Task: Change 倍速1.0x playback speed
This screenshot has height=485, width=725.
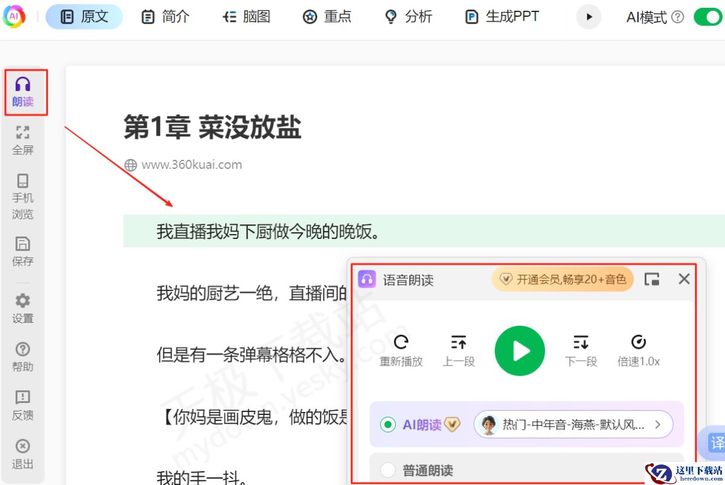Action: (639, 350)
